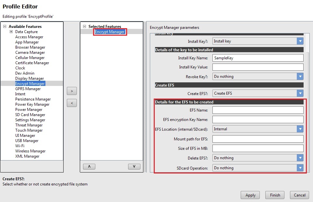This screenshot has width=313, height=202.
Task: Click the add feature right-arrow button
Action: pos(72,91)
